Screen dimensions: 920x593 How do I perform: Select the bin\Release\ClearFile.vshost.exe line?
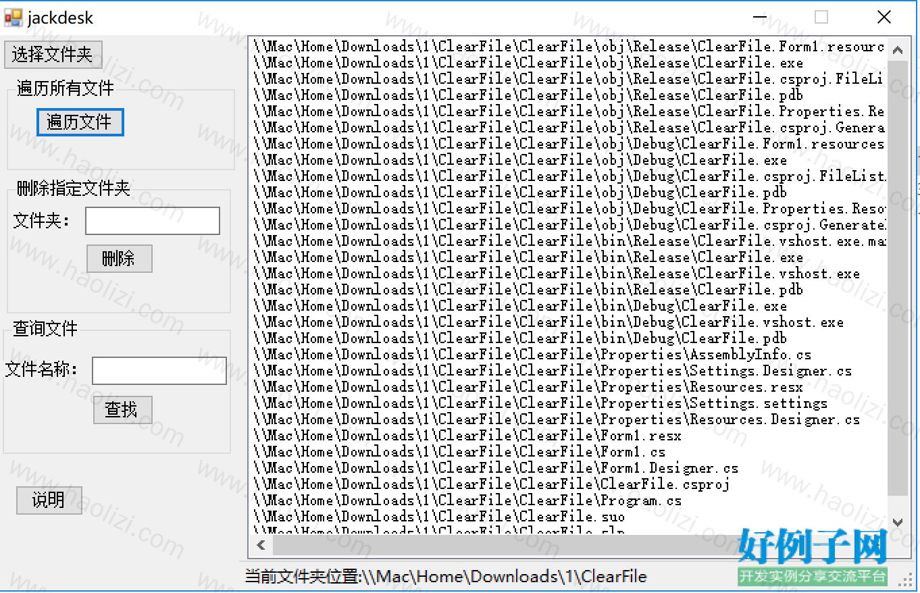pyautogui.click(x=557, y=274)
